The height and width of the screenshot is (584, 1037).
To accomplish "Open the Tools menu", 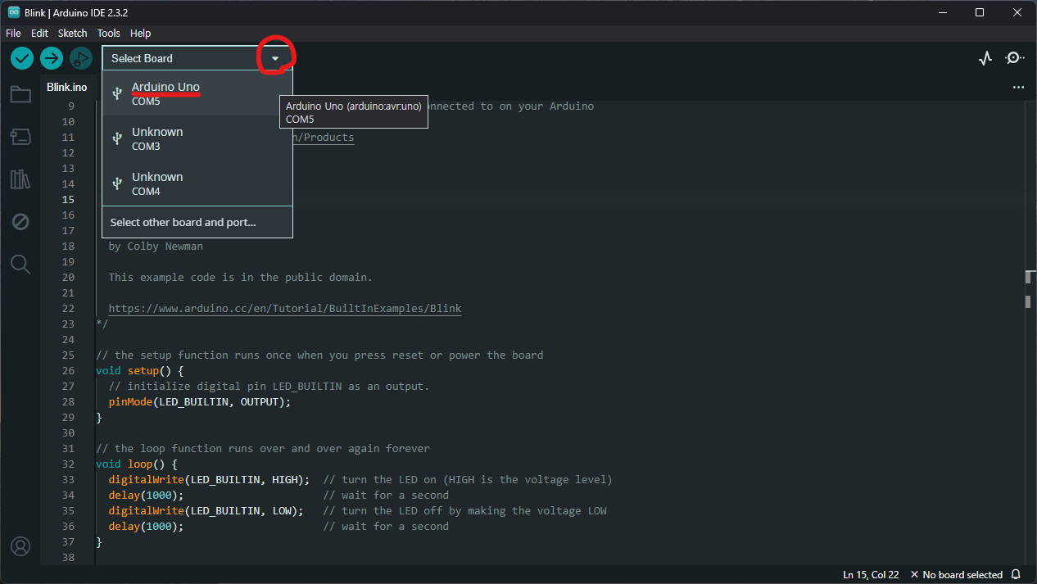I will [x=108, y=34].
